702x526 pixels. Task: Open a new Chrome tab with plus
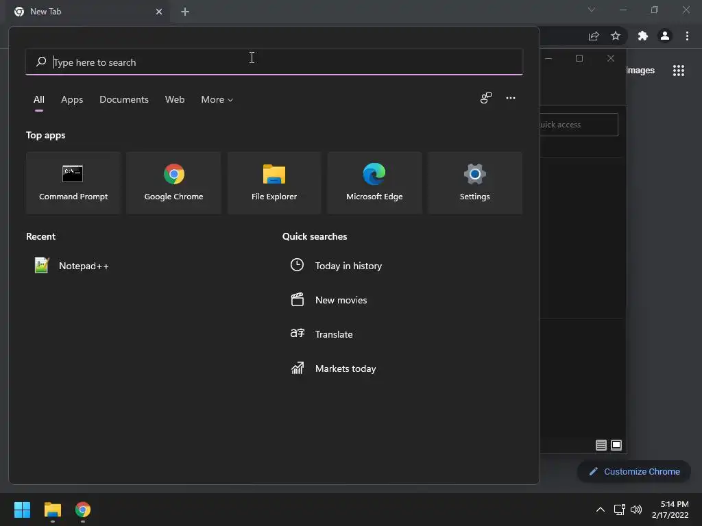tap(185, 12)
